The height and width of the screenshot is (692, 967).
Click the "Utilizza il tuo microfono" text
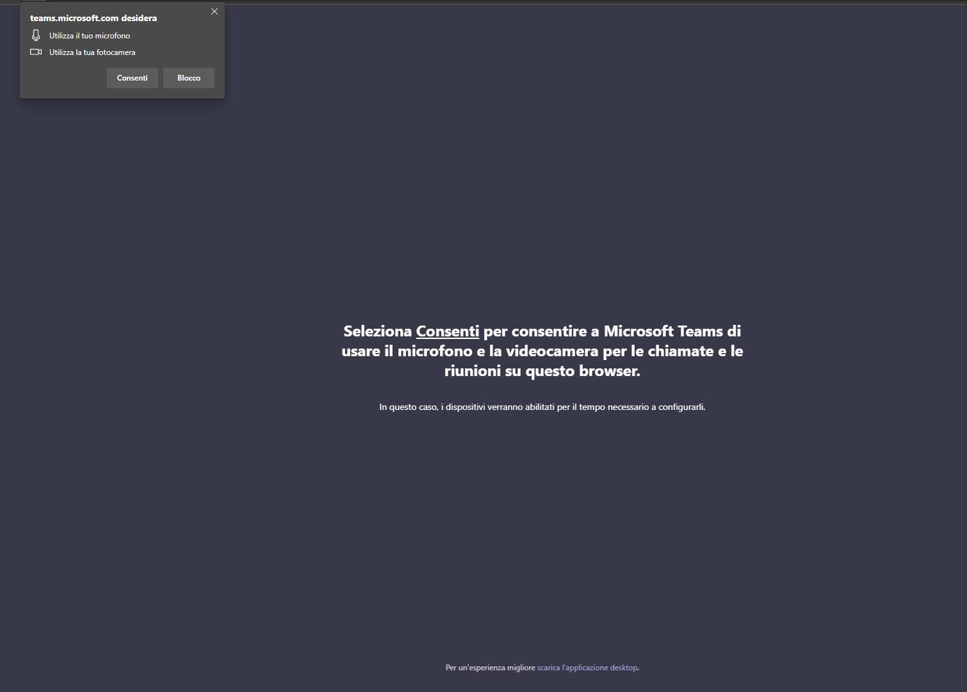(90, 36)
